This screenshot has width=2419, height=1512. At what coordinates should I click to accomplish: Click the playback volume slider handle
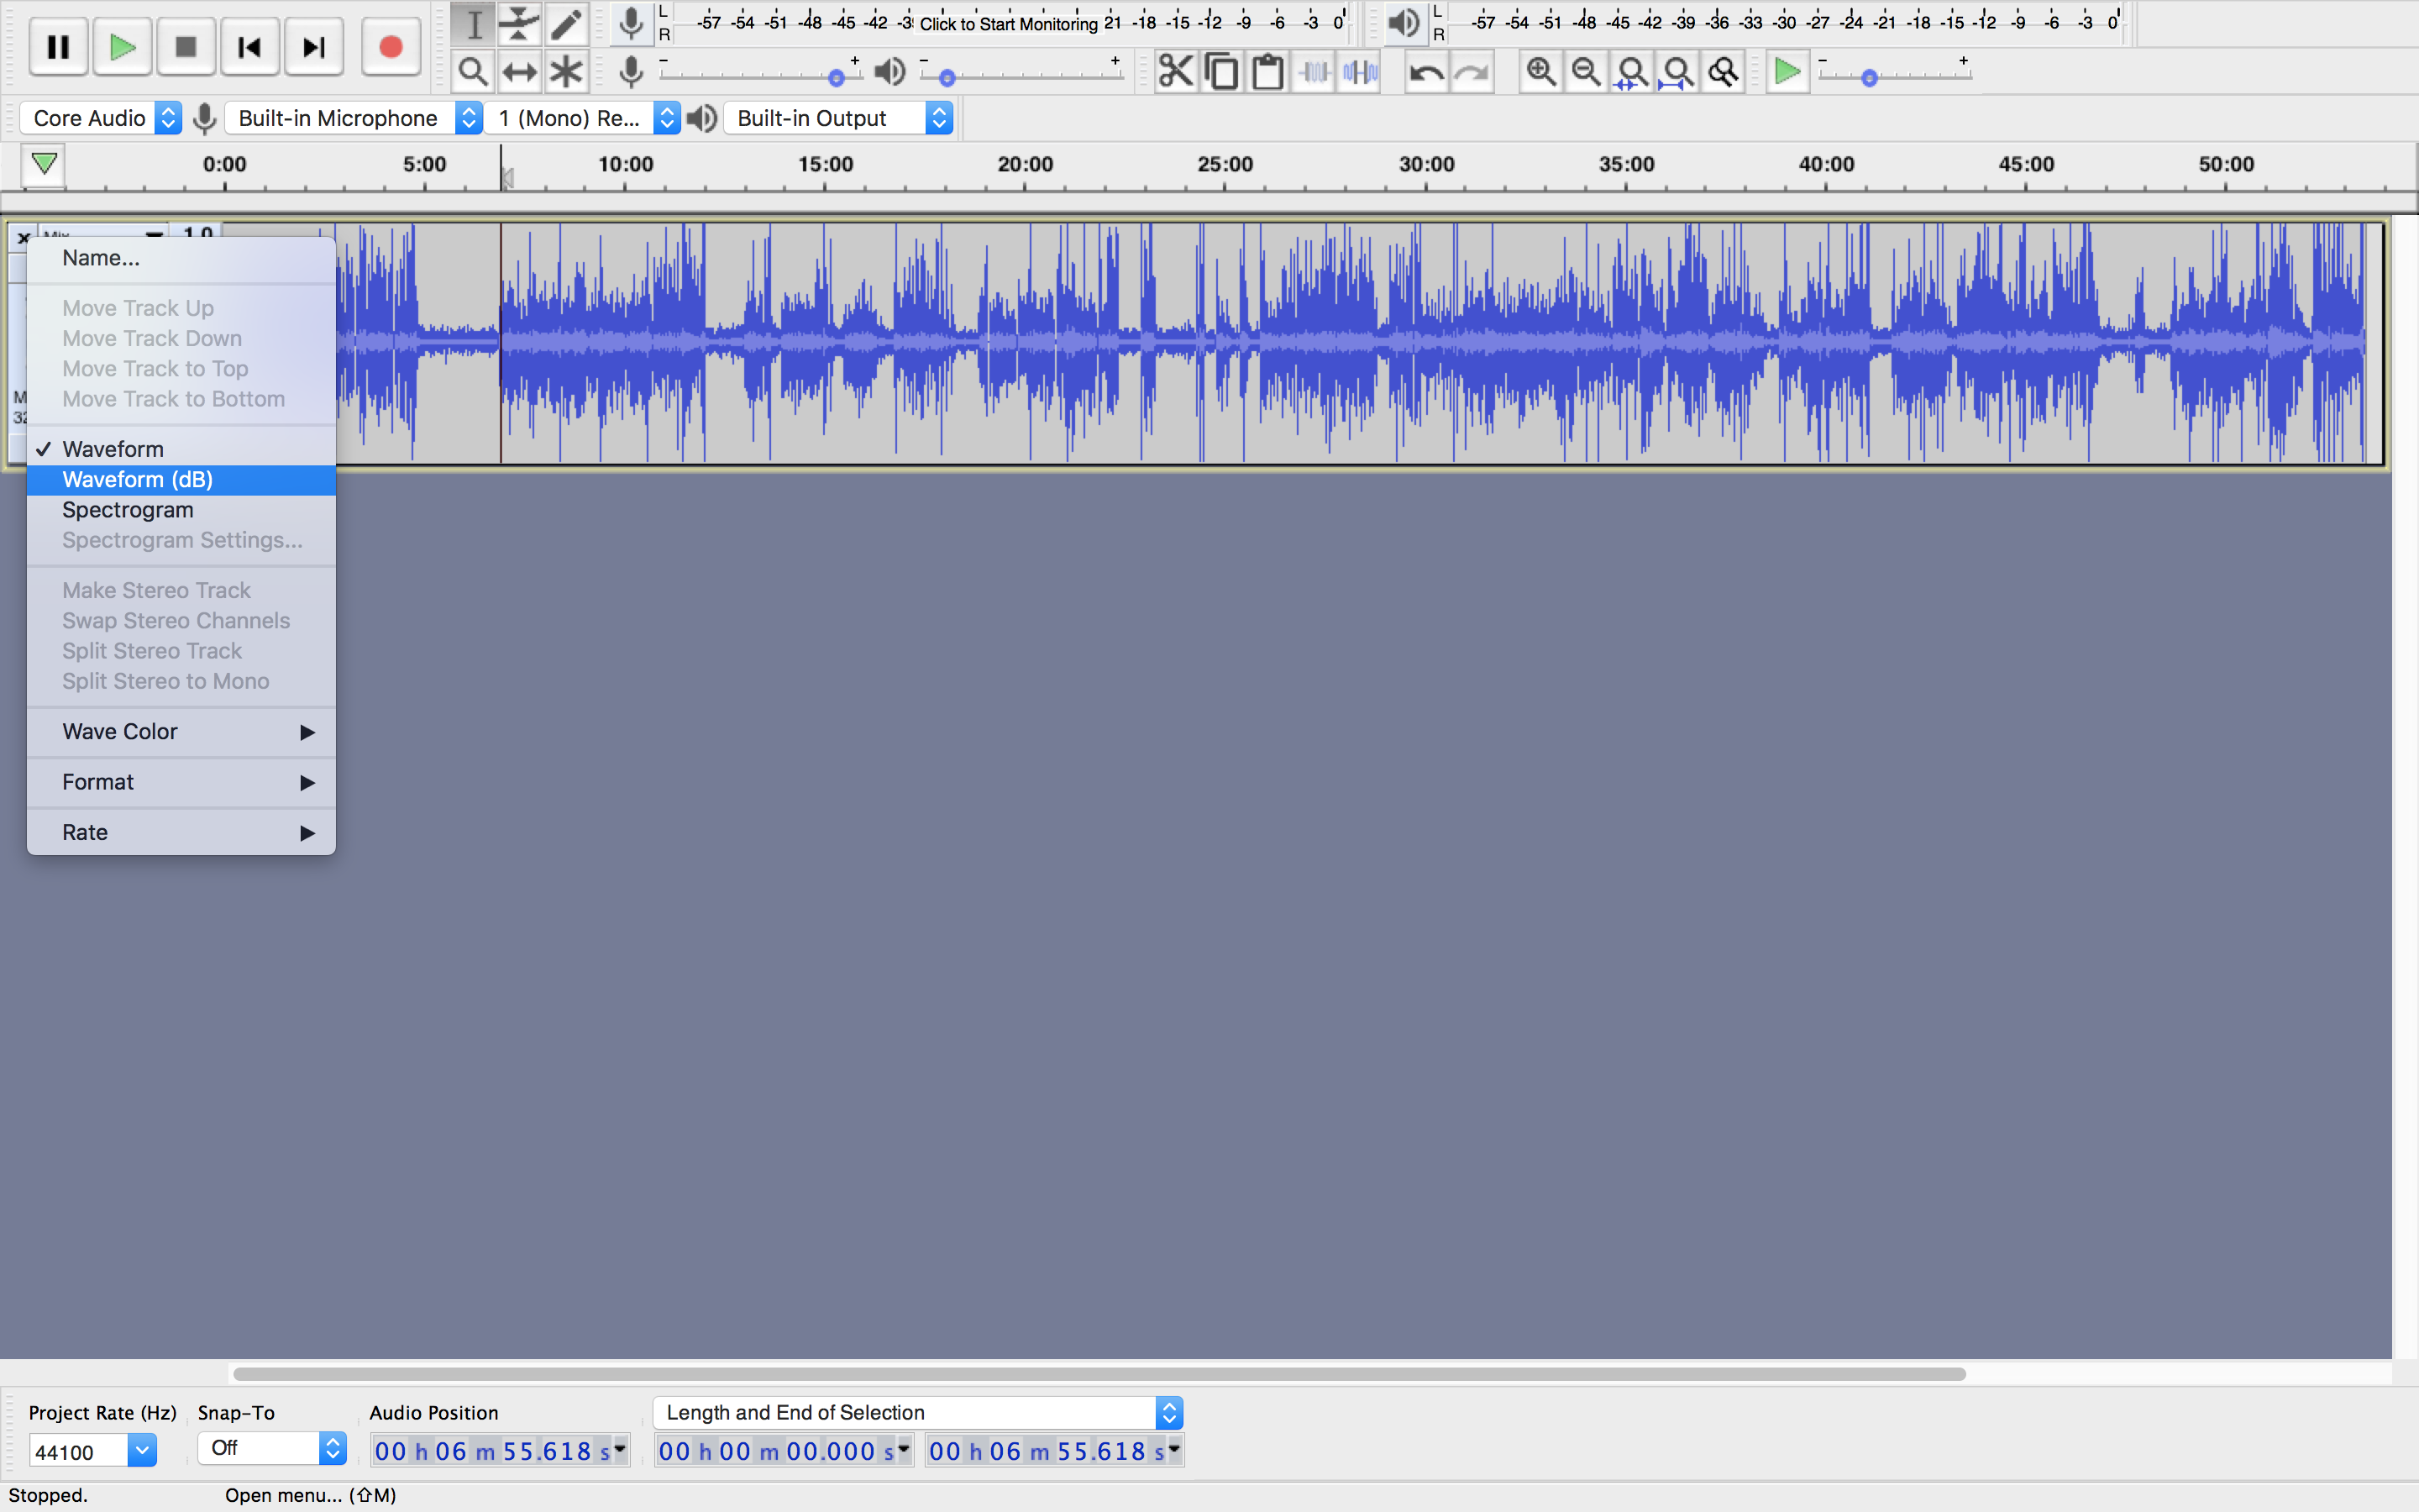947,78
